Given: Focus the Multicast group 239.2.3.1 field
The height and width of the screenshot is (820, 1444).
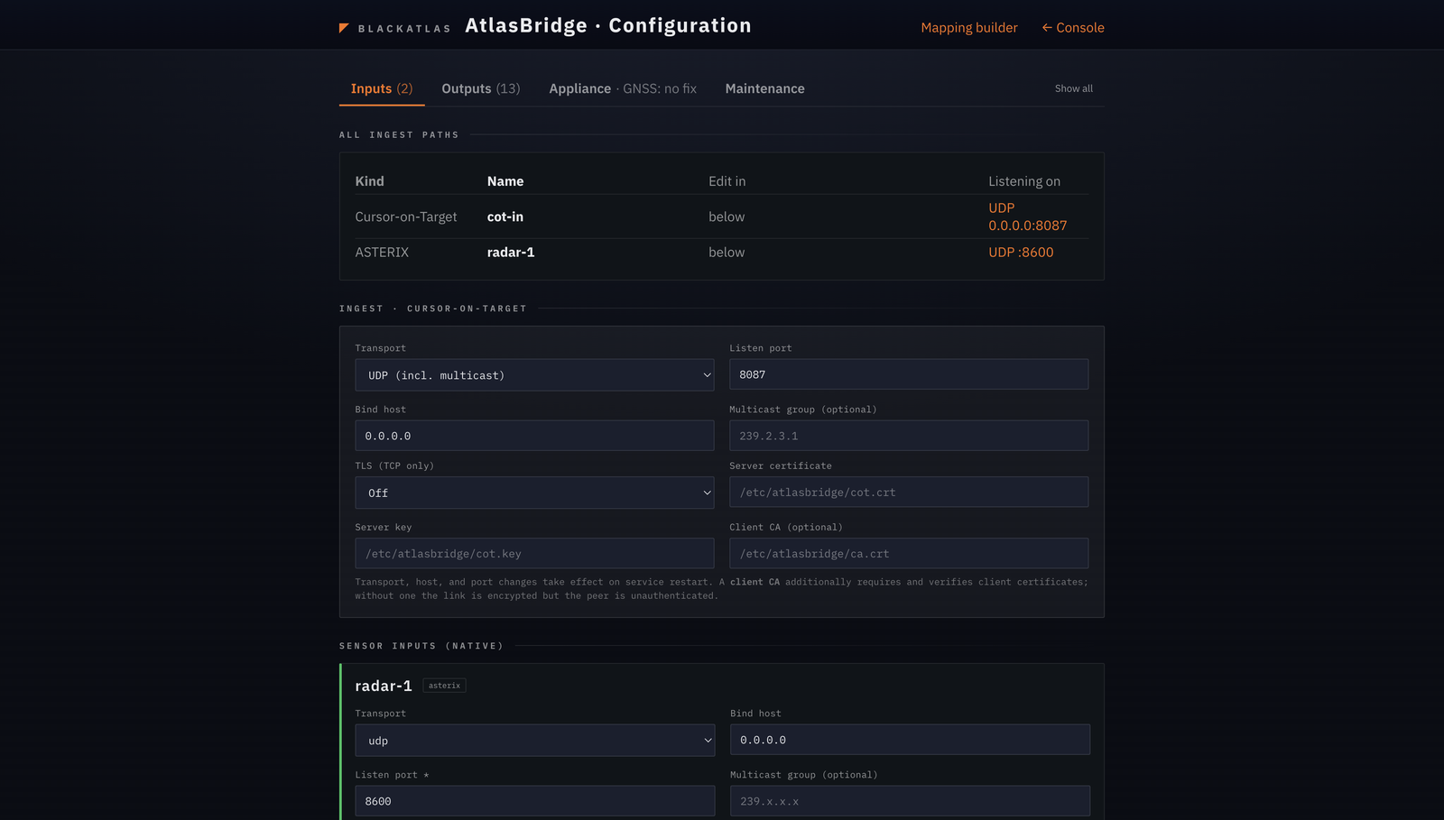Looking at the screenshot, I should [x=909, y=436].
